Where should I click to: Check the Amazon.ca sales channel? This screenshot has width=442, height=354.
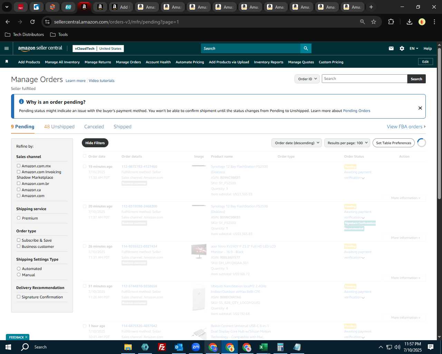pyautogui.click(x=19, y=189)
